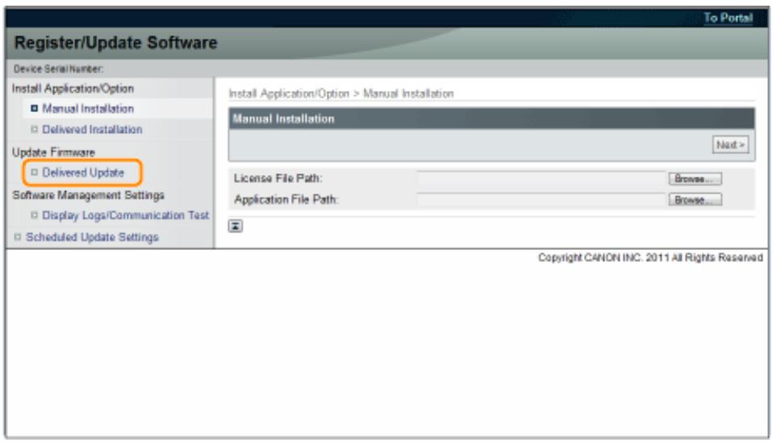Click the Update Firmware sidebar heading

point(53,152)
